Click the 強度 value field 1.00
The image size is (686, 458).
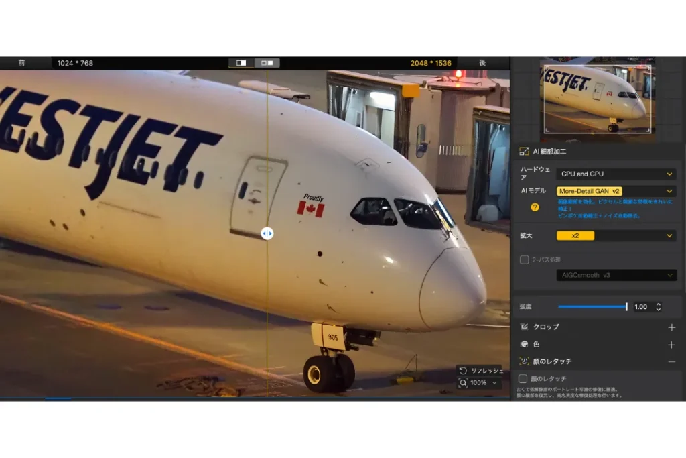[641, 307]
